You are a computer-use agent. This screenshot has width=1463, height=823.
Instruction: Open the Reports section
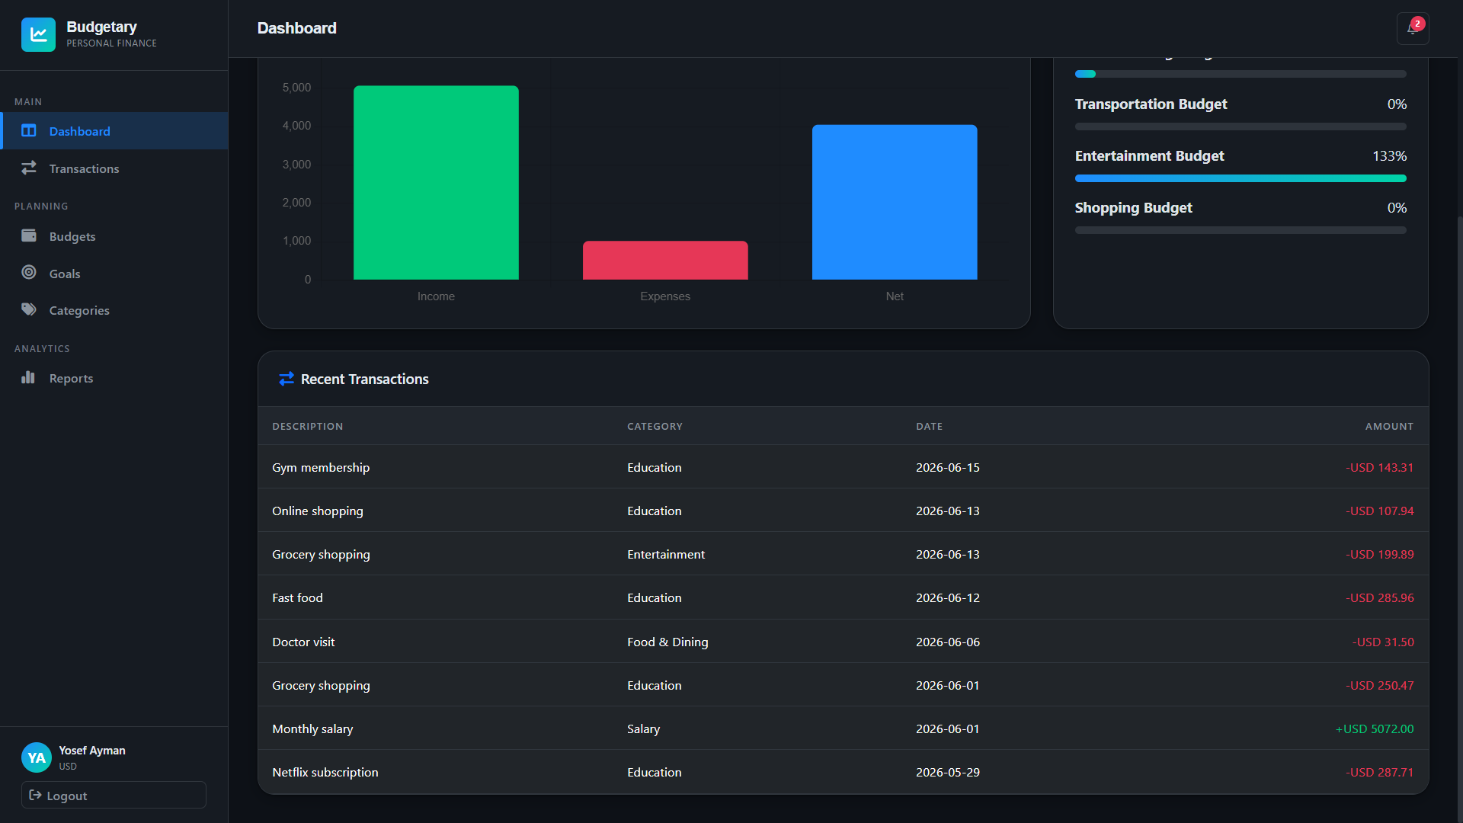coord(114,378)
